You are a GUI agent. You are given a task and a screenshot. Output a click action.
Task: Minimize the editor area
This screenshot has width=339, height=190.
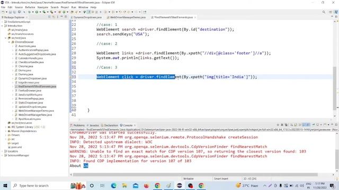pyautogui.click(x=332, y=16)
